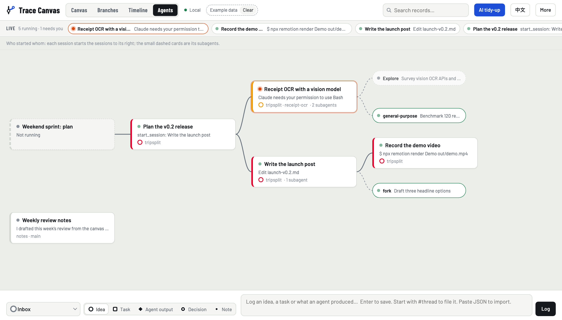Select the Idea record type

pos(97,309)
